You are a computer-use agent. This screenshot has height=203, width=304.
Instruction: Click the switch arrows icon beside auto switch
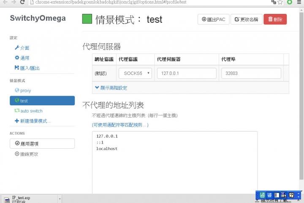(x=17, y=111)
